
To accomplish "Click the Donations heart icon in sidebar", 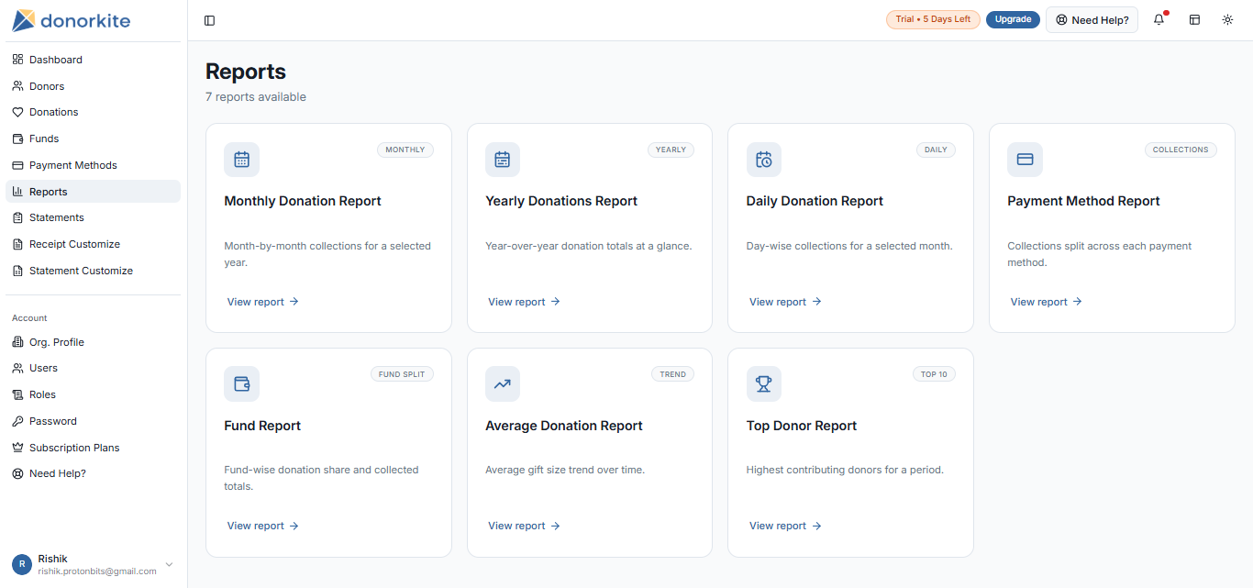I will (x=17, y=112).
